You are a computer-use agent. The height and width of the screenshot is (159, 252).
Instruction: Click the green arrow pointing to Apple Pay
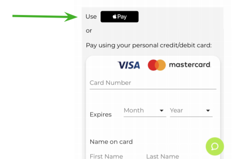45,17
